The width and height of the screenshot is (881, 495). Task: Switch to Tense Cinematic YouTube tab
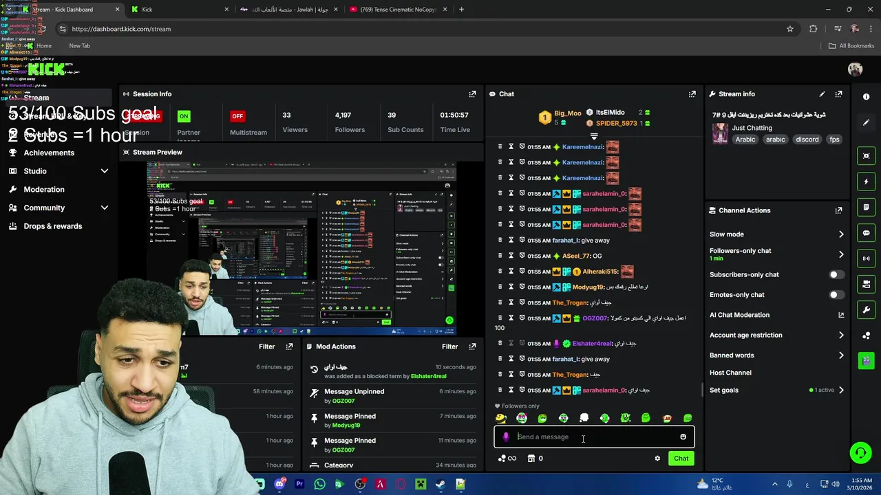point(398,10)
